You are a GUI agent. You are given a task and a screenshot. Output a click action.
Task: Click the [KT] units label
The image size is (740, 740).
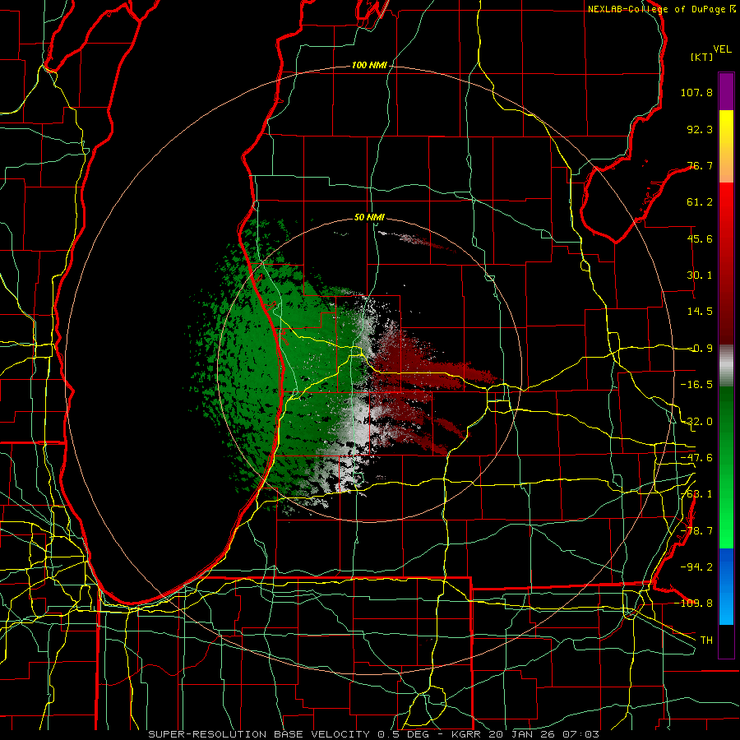702,57
